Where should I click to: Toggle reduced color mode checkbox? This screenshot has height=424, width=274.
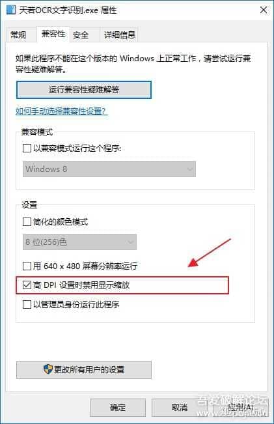[x=27, y=222]
